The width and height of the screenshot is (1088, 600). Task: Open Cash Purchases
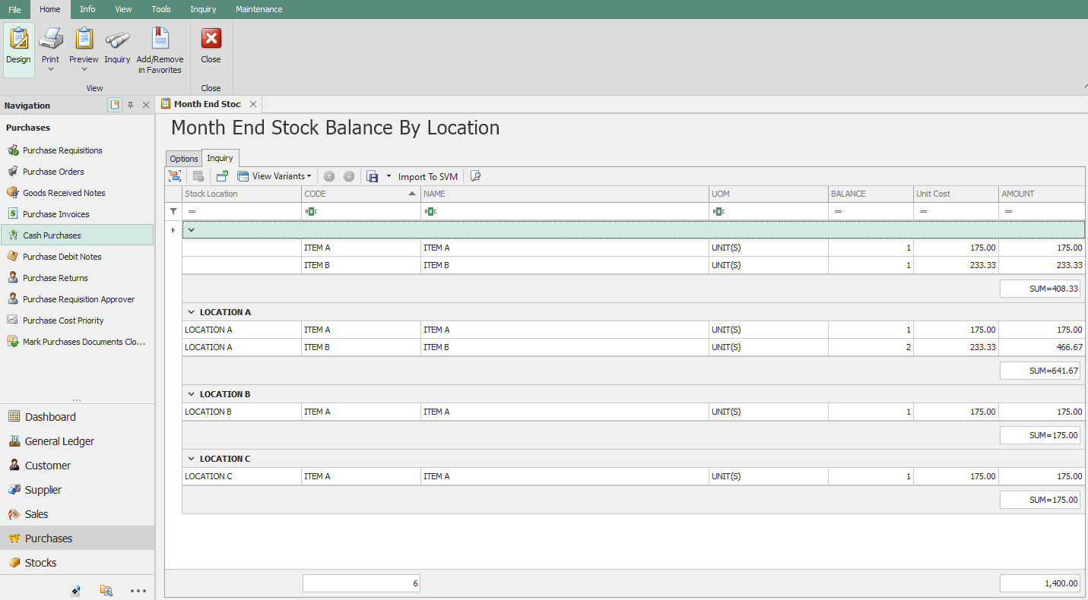point(77,235)
